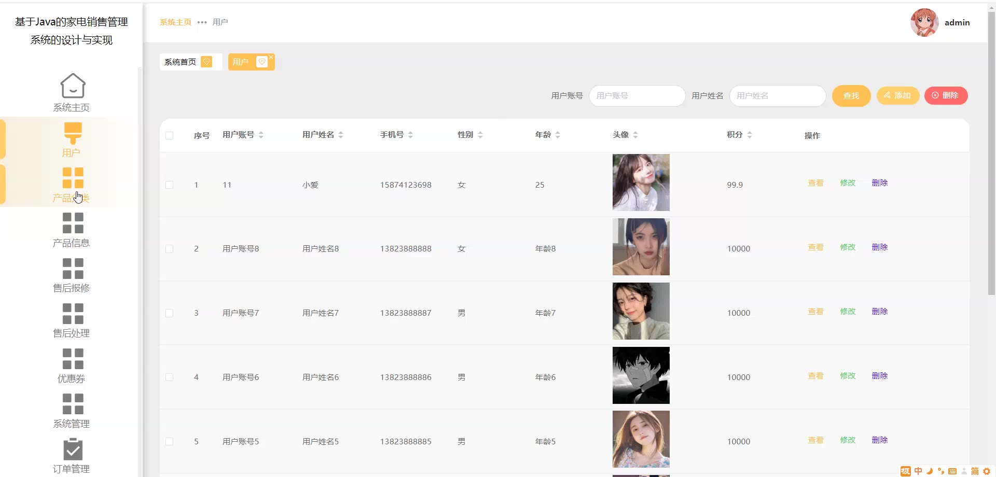Select the 用户 sidebar icon
Viewport: 996px width, 477px height.
pos(73,133)
